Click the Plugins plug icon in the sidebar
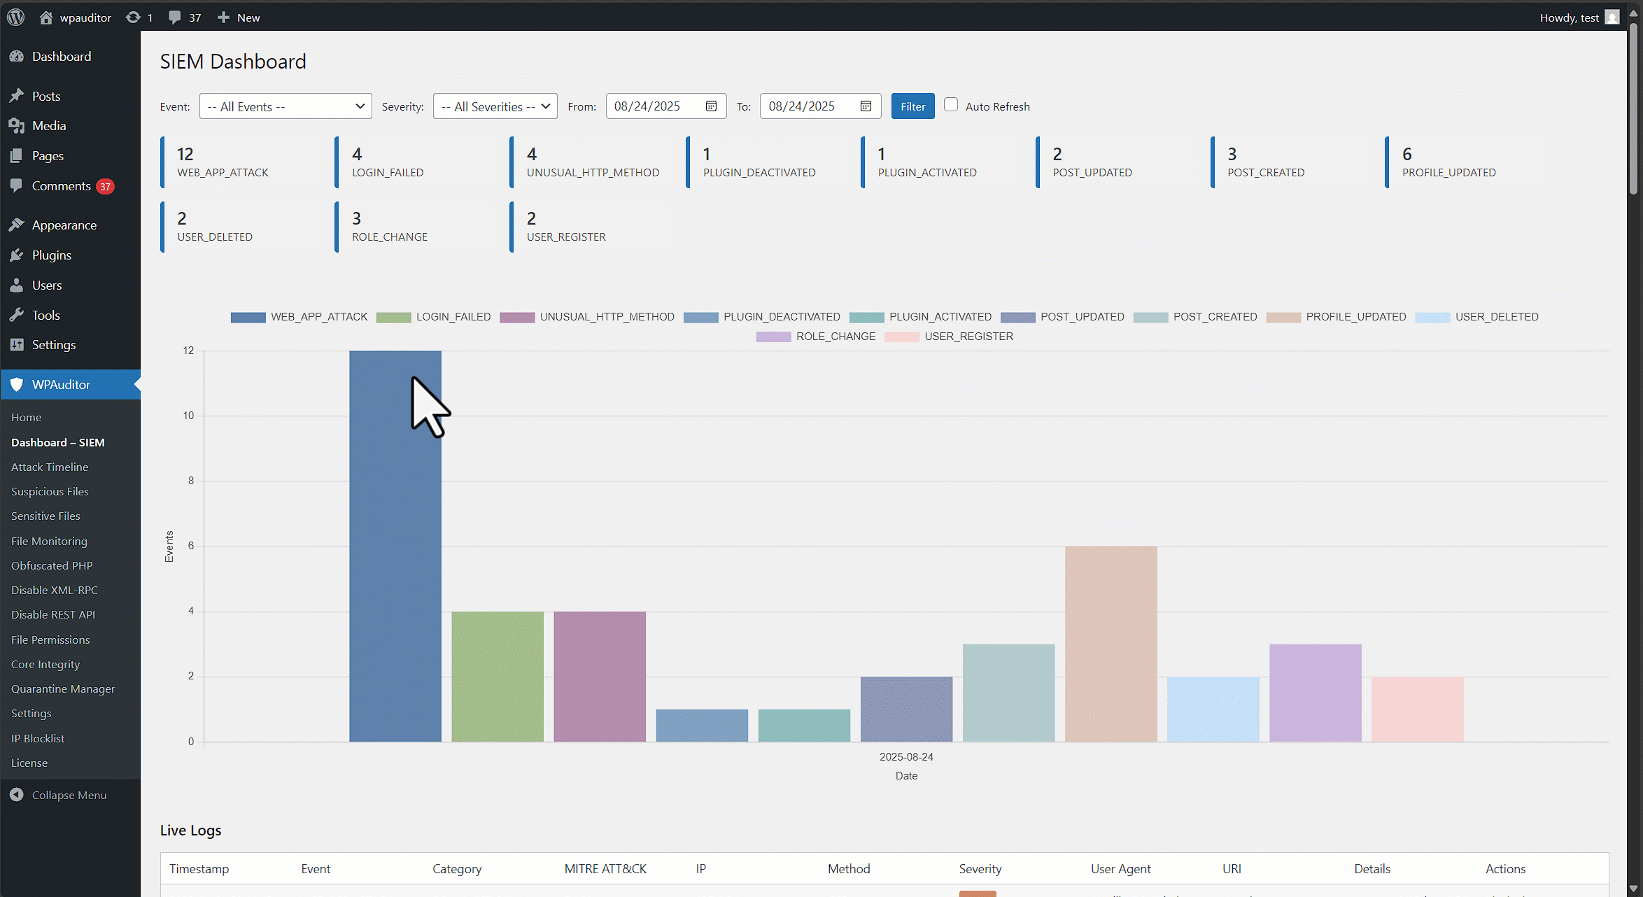Image resolution: width=1643 pixels, height=897 pixels. tap(17, 255)
